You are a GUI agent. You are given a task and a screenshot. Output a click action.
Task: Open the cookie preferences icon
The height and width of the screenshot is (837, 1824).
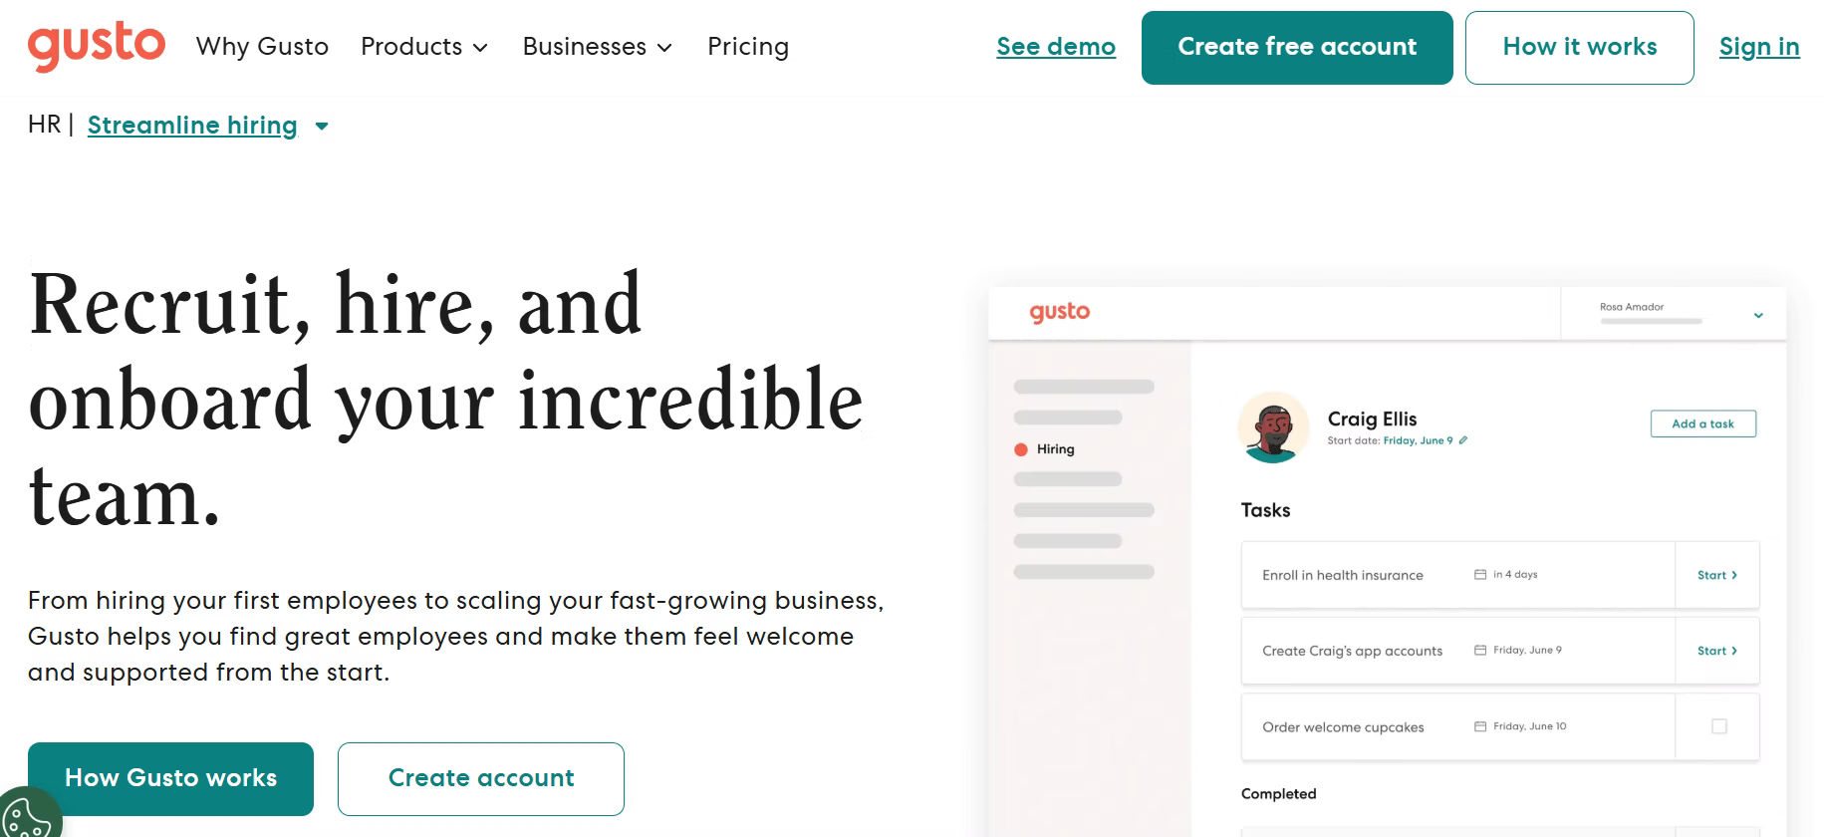[x=28, y=815]
